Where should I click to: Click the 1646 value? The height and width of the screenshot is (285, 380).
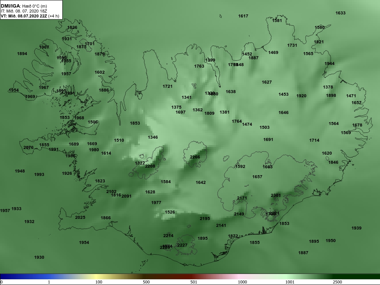(x=283, y=113)
